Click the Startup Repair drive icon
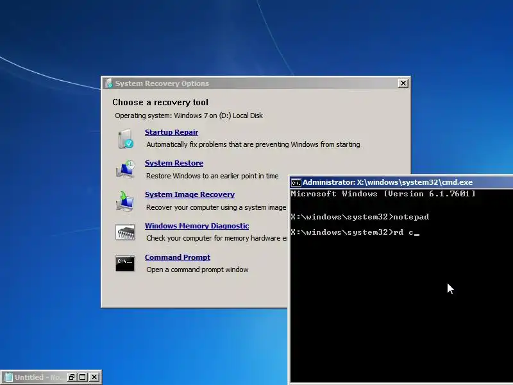513x385 pixels. point(125,139)
